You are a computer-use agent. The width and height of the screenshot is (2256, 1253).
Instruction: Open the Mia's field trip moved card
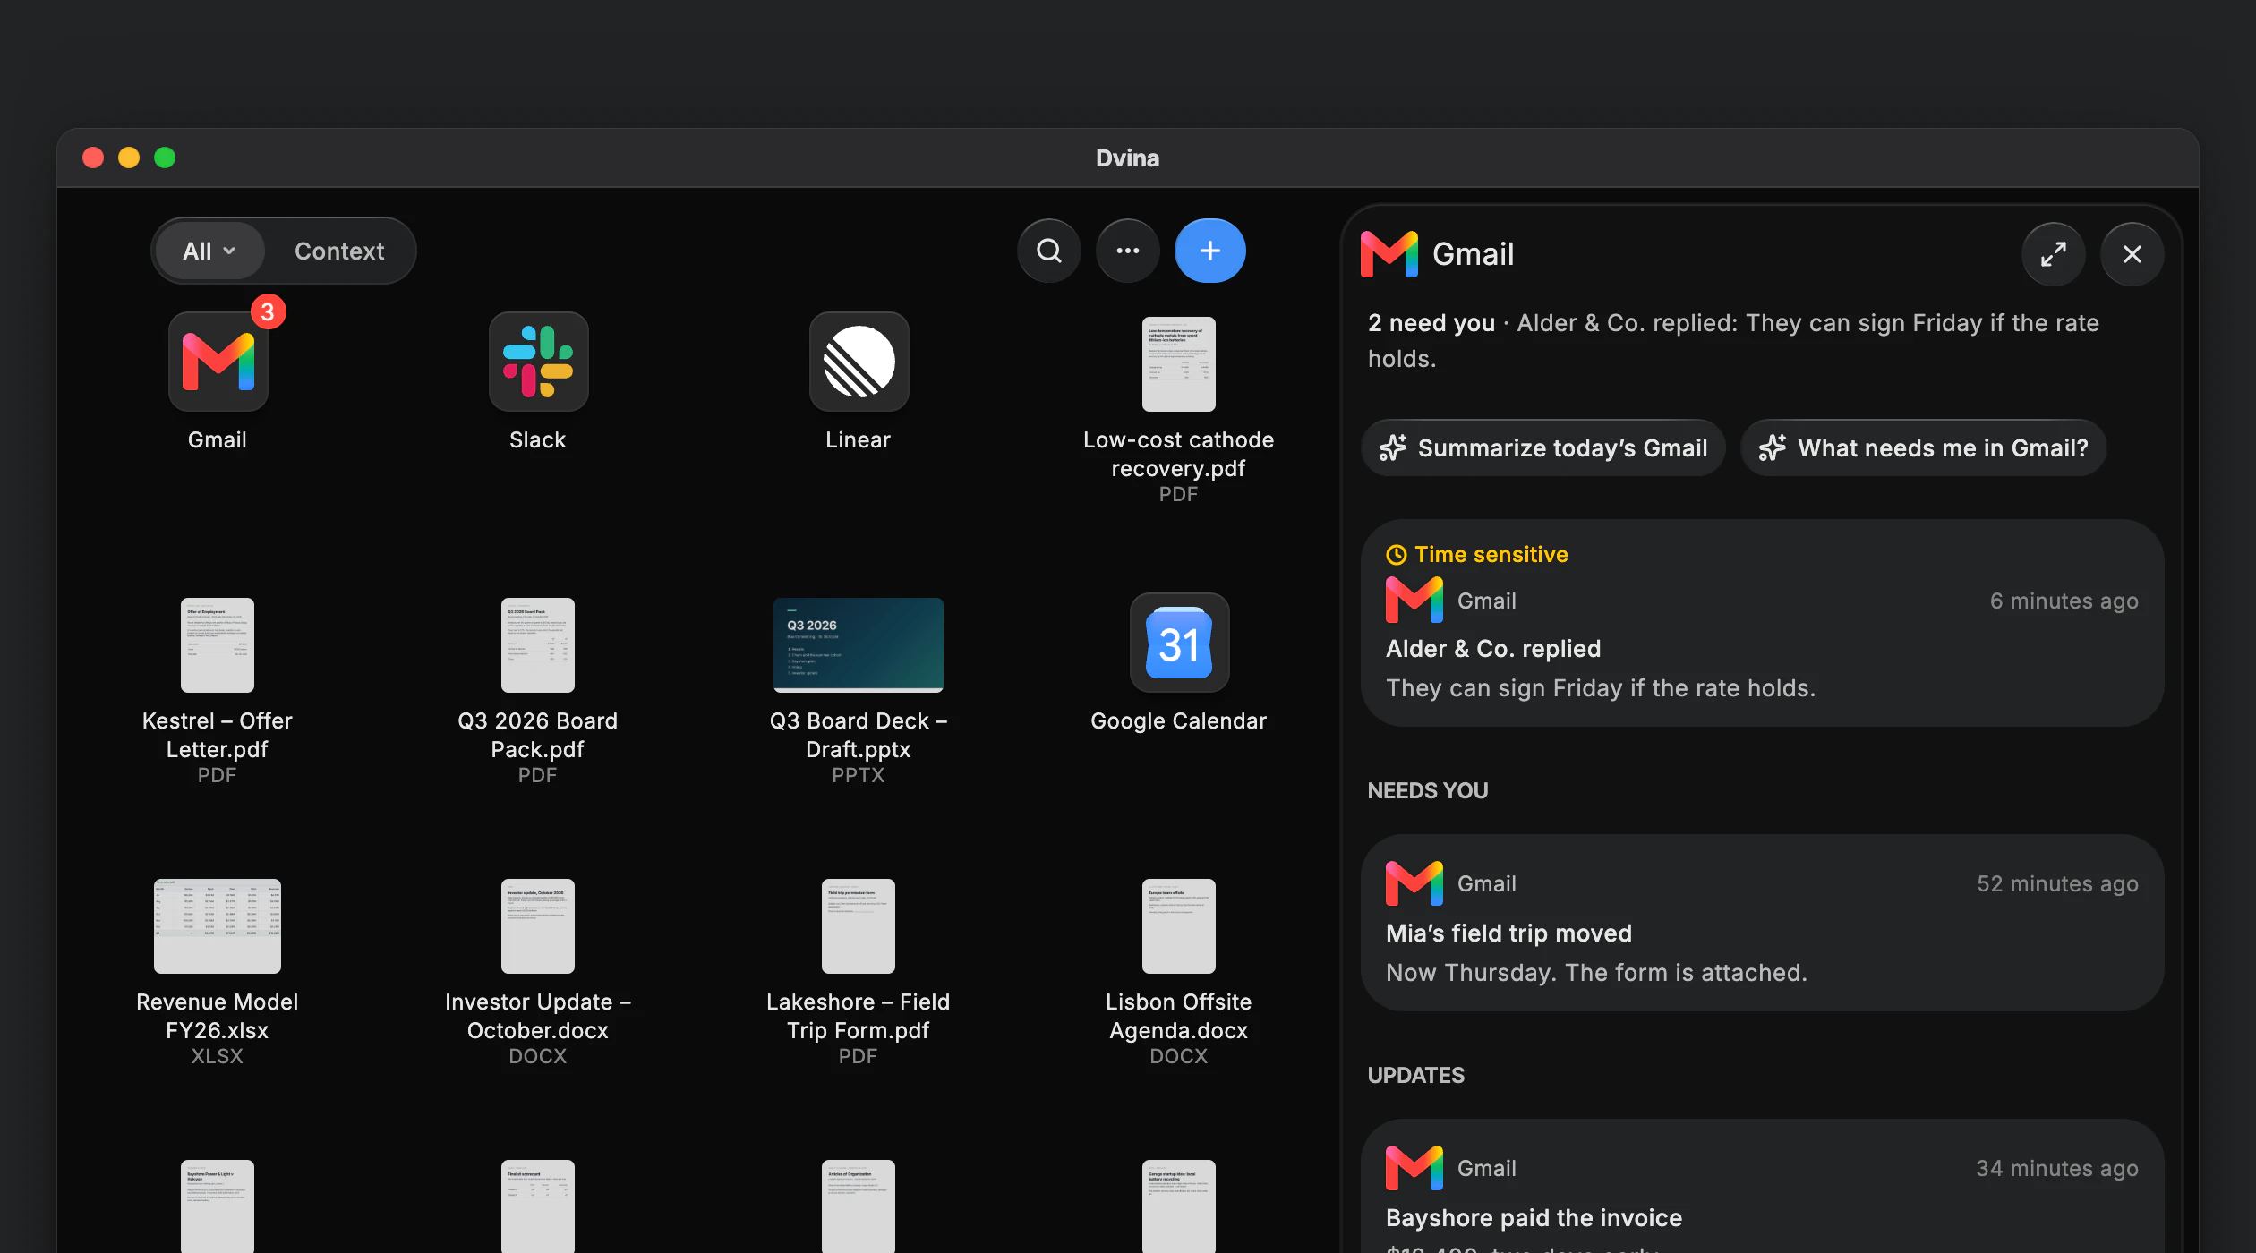(x=1763, y=924)
